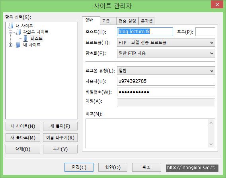Click the 테스트 server icon
Screen dimensions: 226x178
coord(25,38)
